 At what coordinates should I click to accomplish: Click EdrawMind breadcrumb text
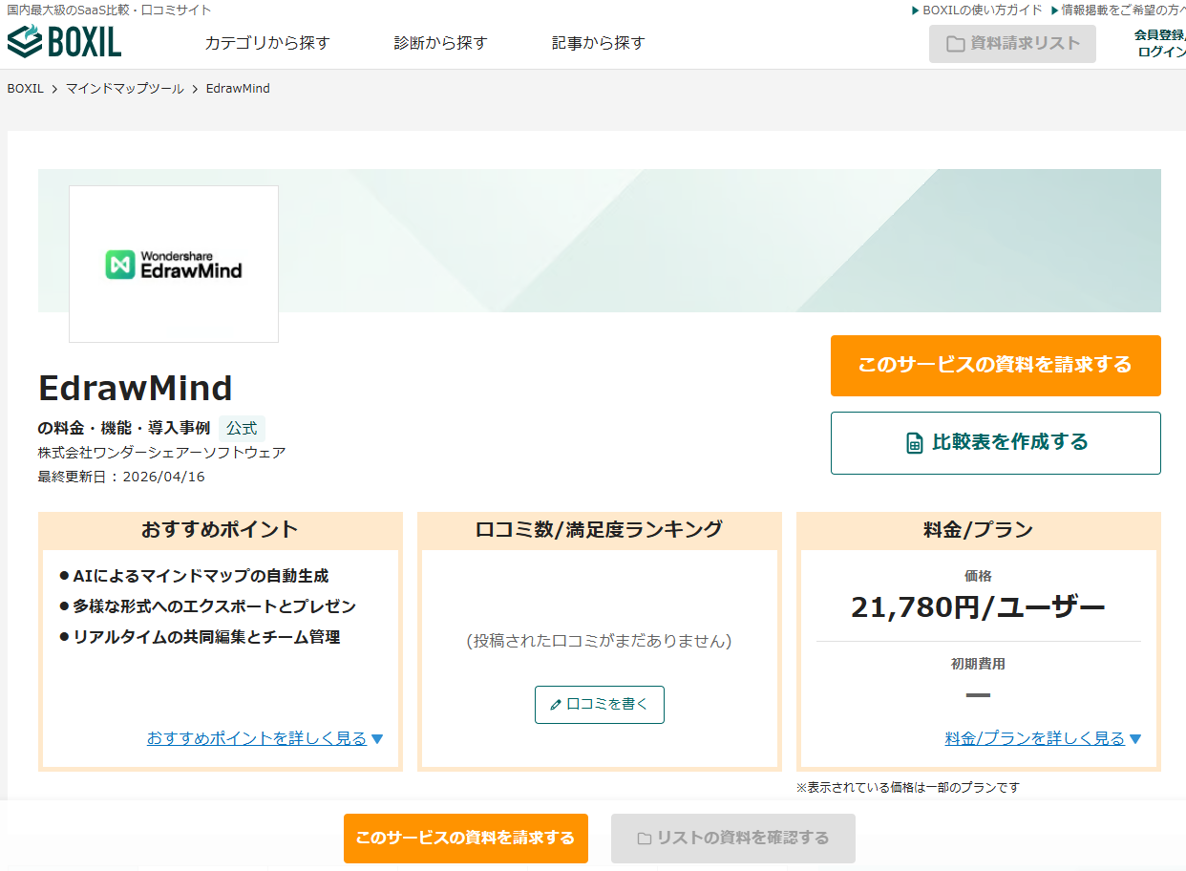pyautogui.click(x=238, y=89)
